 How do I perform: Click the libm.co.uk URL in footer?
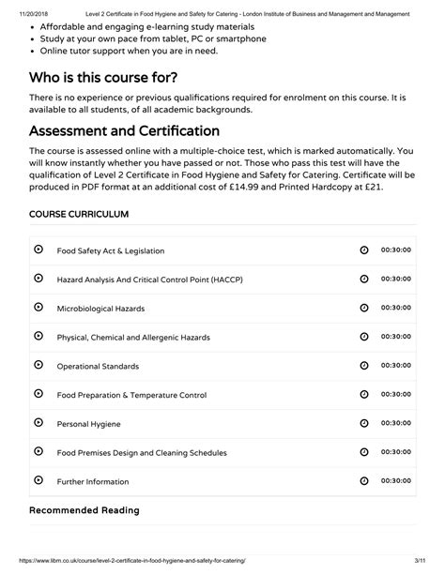click(131, 561)
